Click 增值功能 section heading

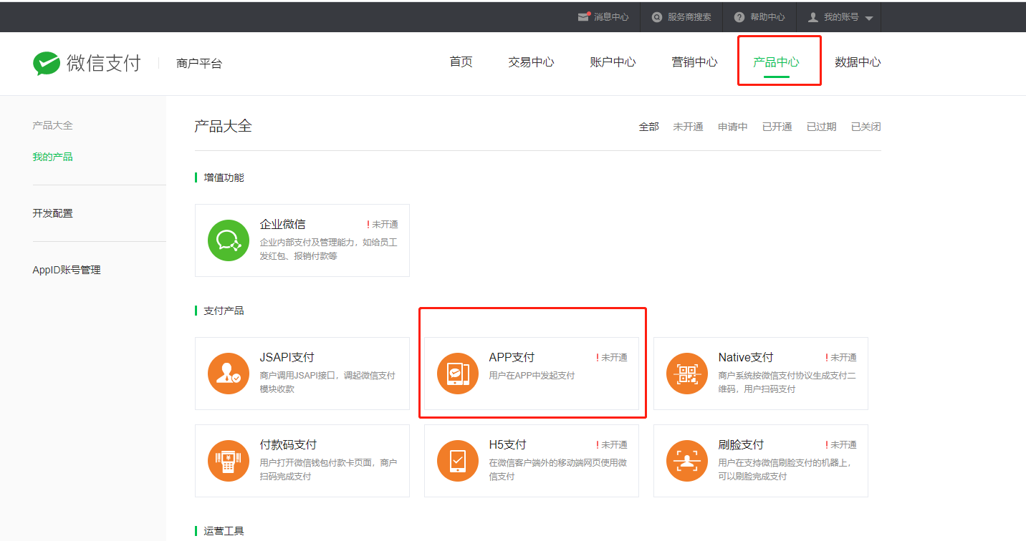[x=224, y=177]
